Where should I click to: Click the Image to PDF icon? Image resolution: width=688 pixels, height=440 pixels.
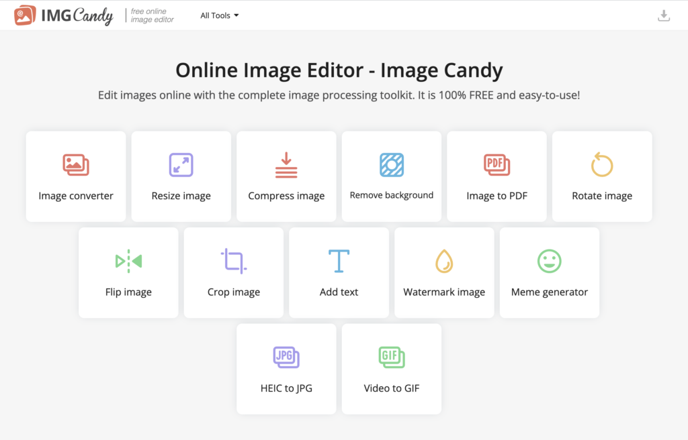(x=497, y=165)
